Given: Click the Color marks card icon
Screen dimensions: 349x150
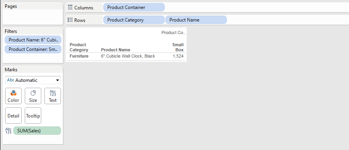Looking at the screenshot, I should coord(13,93).
